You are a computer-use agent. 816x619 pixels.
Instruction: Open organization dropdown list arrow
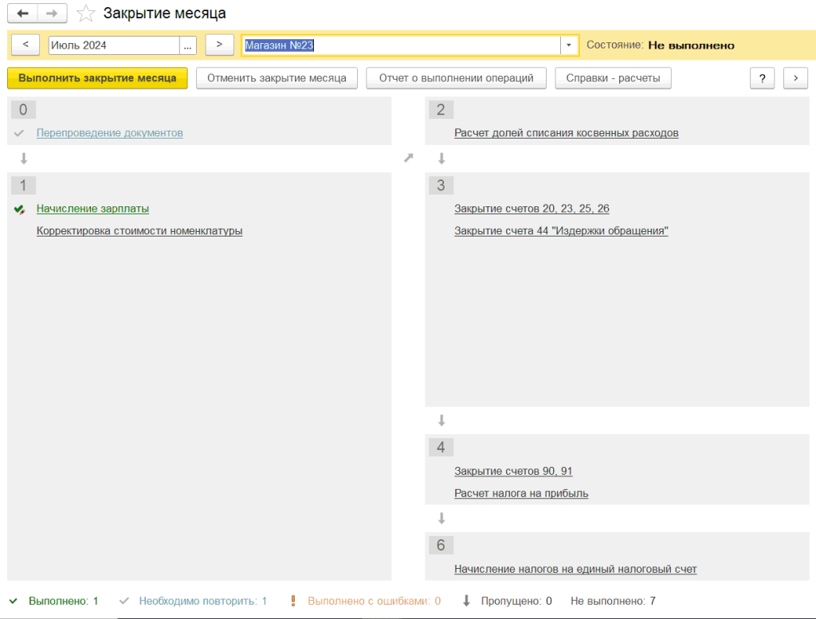tap(569, 45)
